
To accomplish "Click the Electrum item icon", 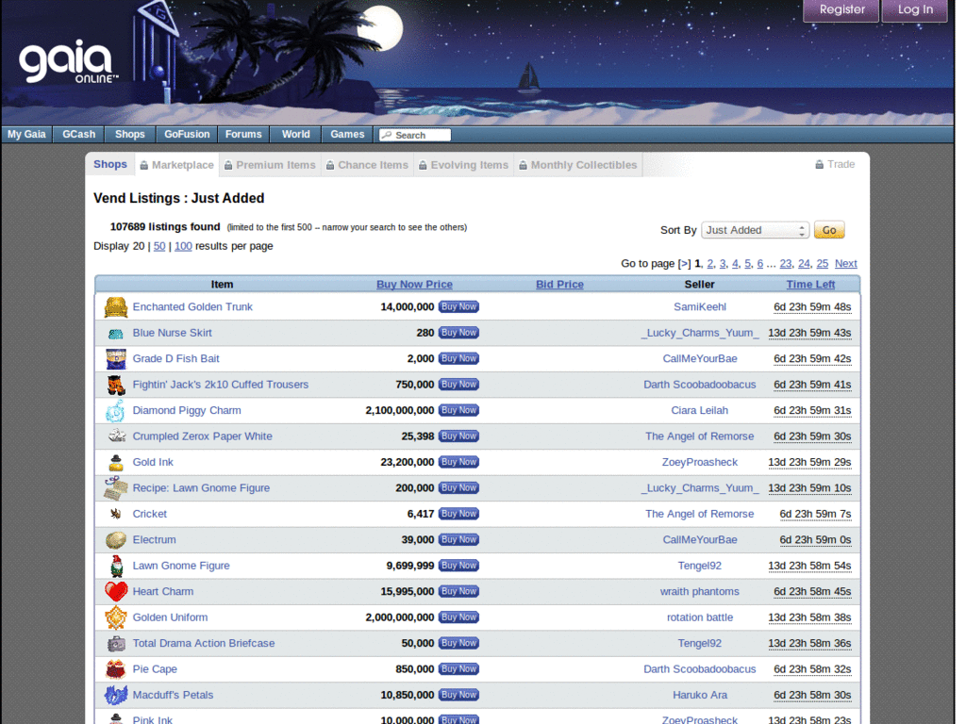I will pyautogui.click(x=116, y=540).
